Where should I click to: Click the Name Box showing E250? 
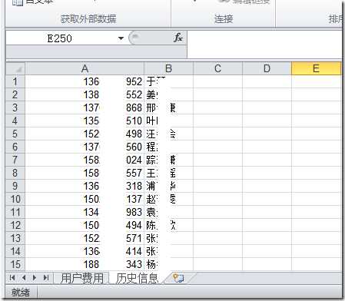60,38
